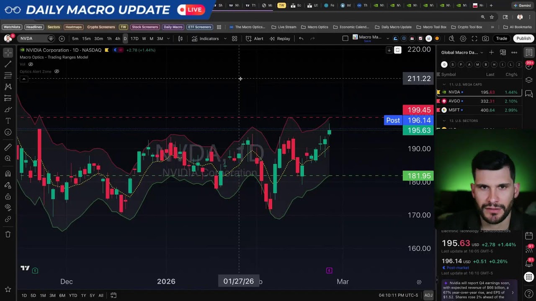Select the crosshair cursor tool
The image size is (536, 301).
(8, 53)
